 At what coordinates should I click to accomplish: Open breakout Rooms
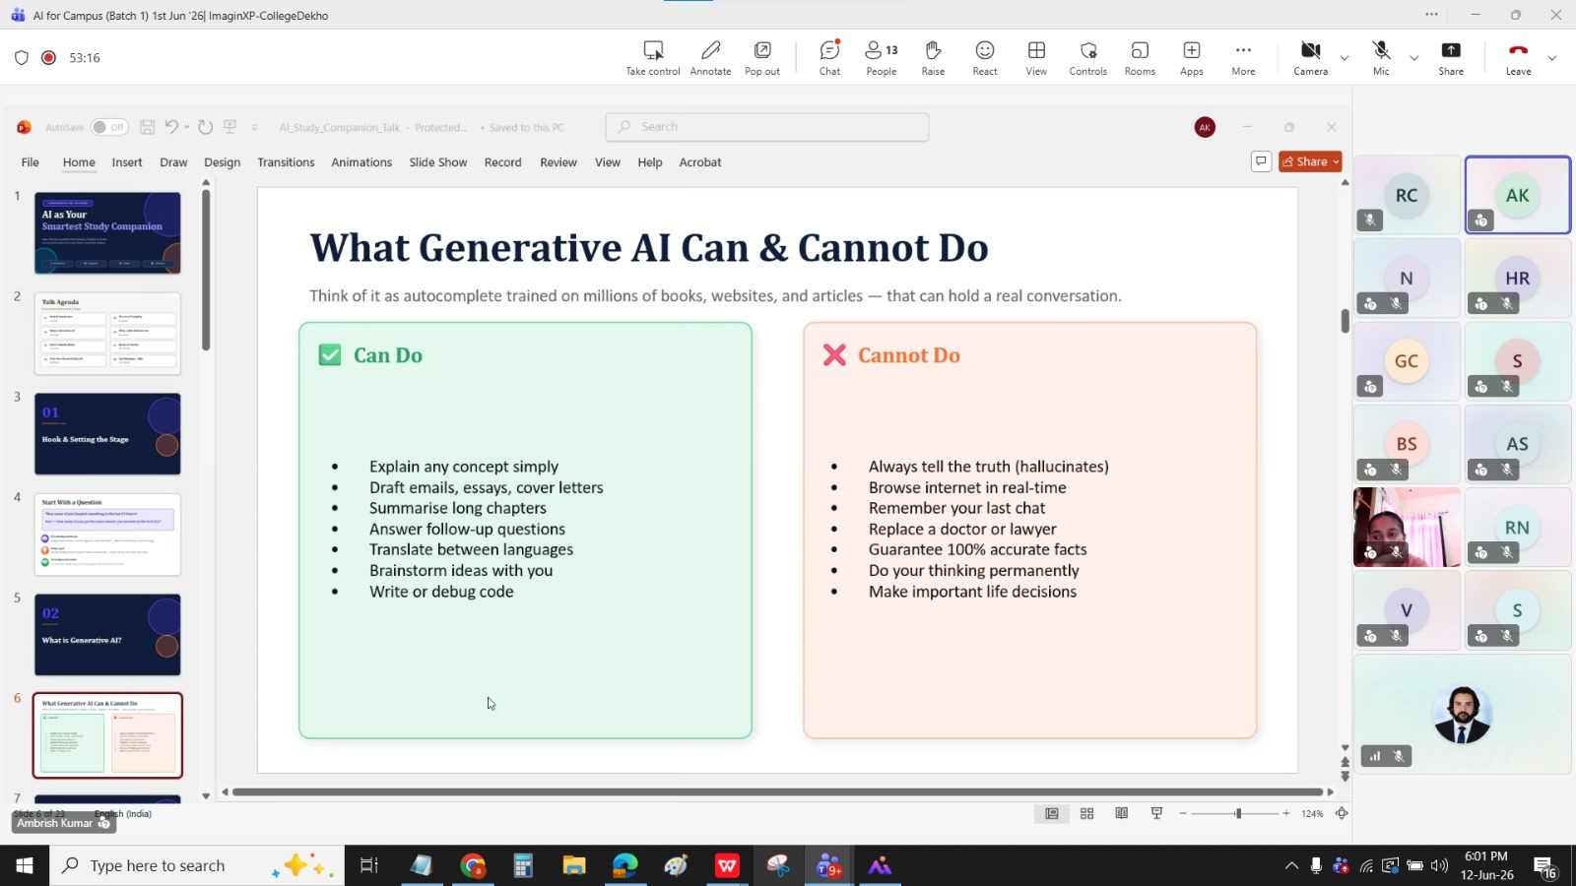pyautogui.click(x=1140, y=58)
